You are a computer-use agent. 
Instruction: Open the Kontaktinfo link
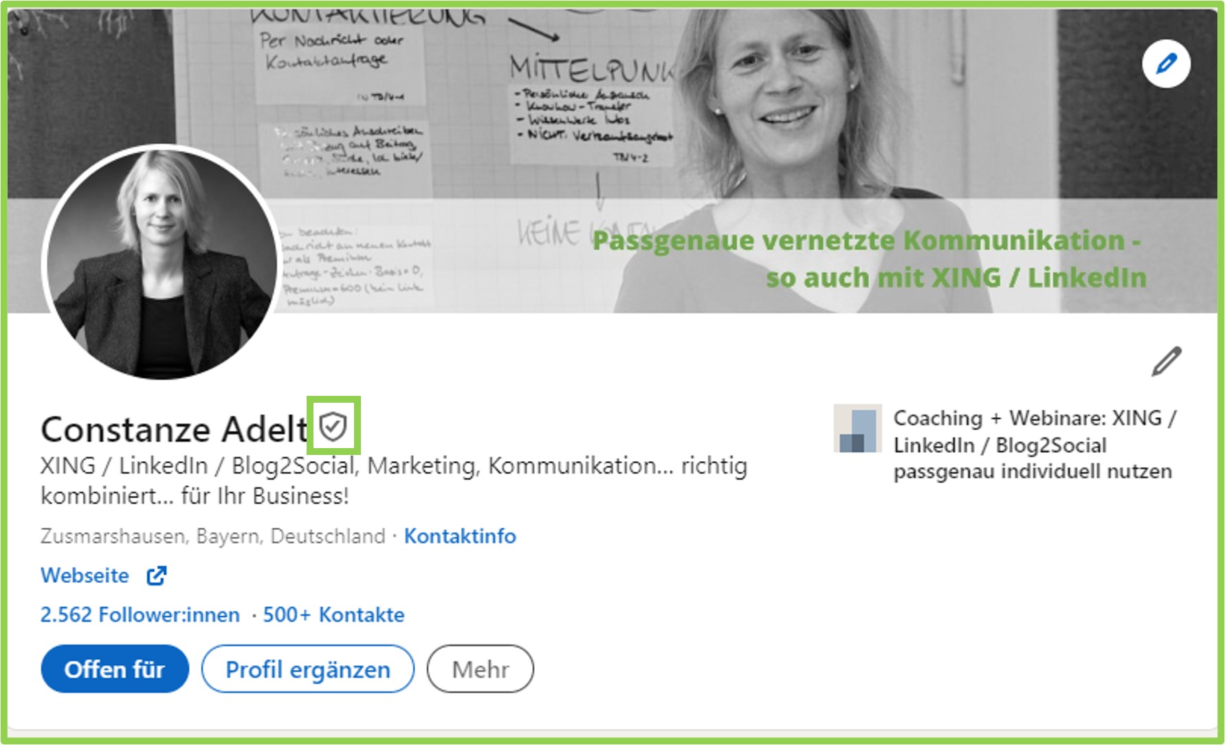[x=460, y=536]
